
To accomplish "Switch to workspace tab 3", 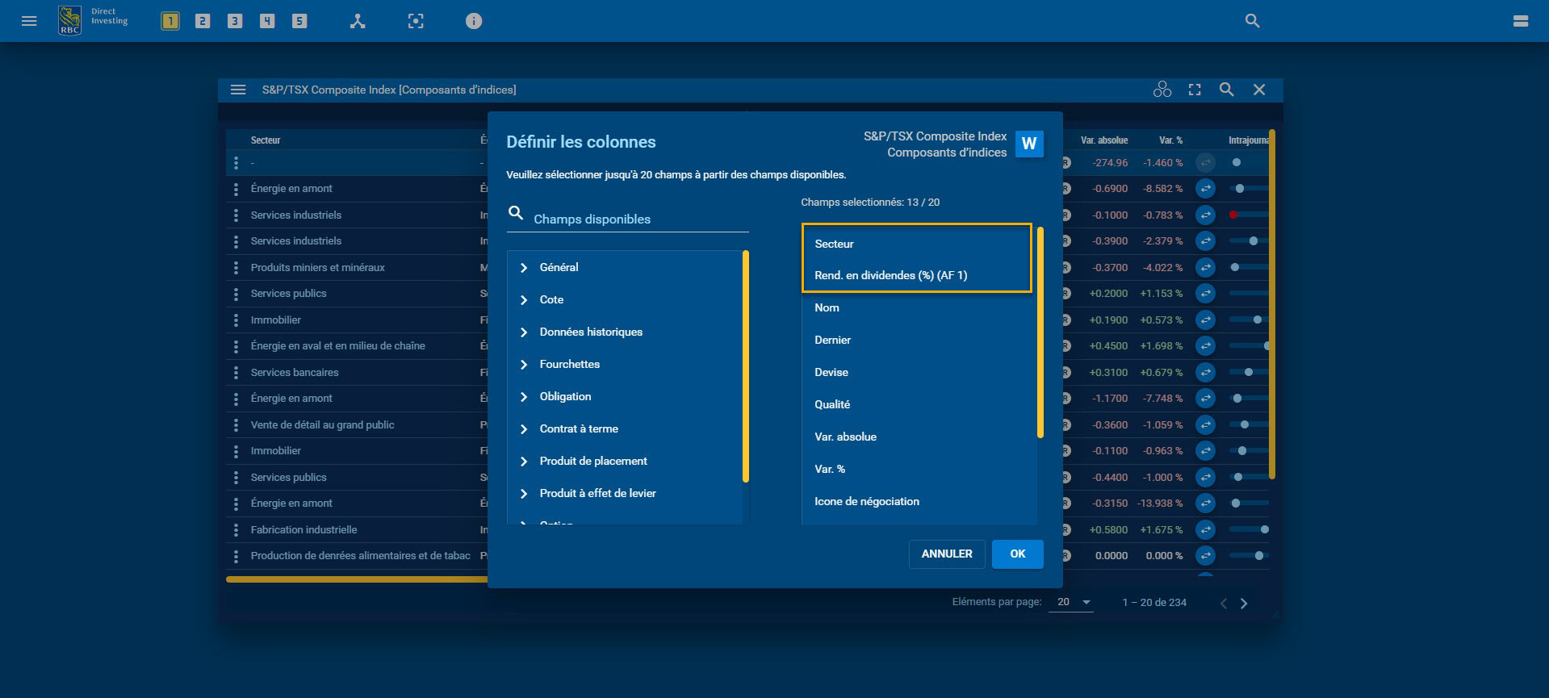I will (x=235, y=22).
